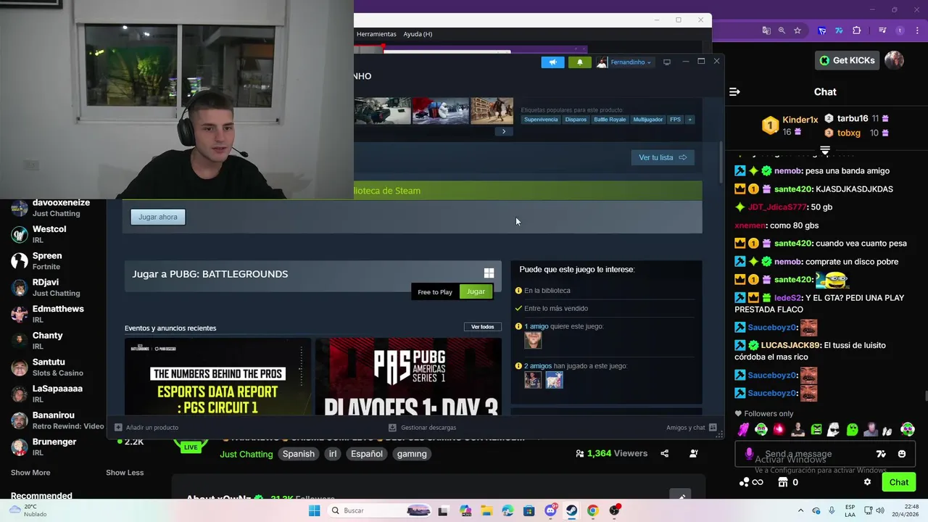Click the purple microphone icon in chat
This screenshot has width=928, height=522.
[x=750, y=454]
